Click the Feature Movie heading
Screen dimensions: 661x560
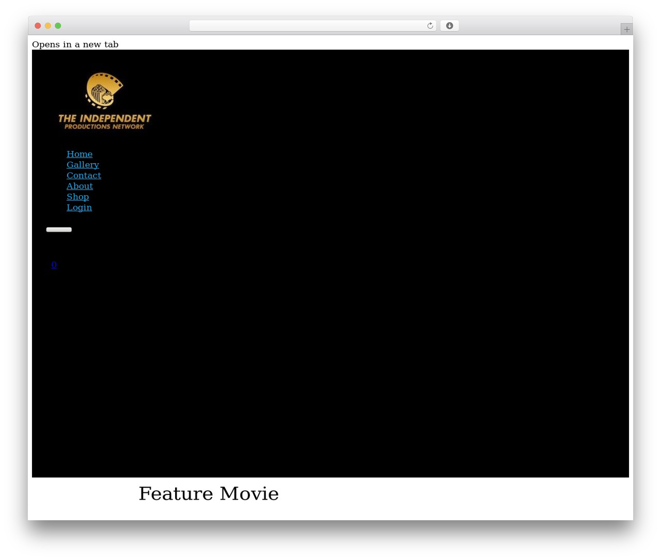click(x=209, y=493)
